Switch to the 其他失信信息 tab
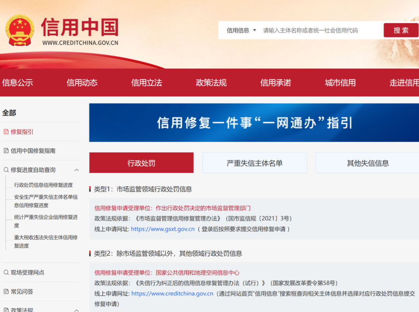Screen dimensions: 419x312 [367, 163]
